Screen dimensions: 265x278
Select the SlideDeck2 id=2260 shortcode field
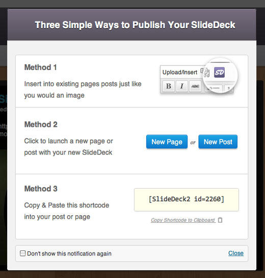187,200
